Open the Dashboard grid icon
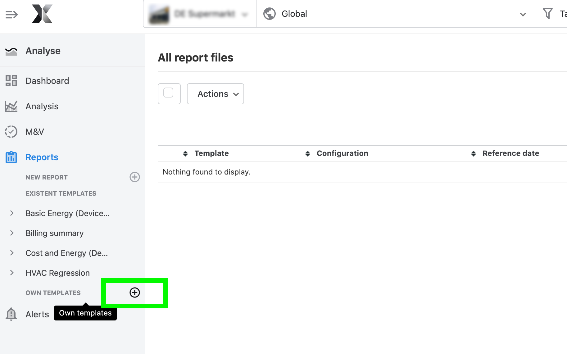 tap(11, 81)
